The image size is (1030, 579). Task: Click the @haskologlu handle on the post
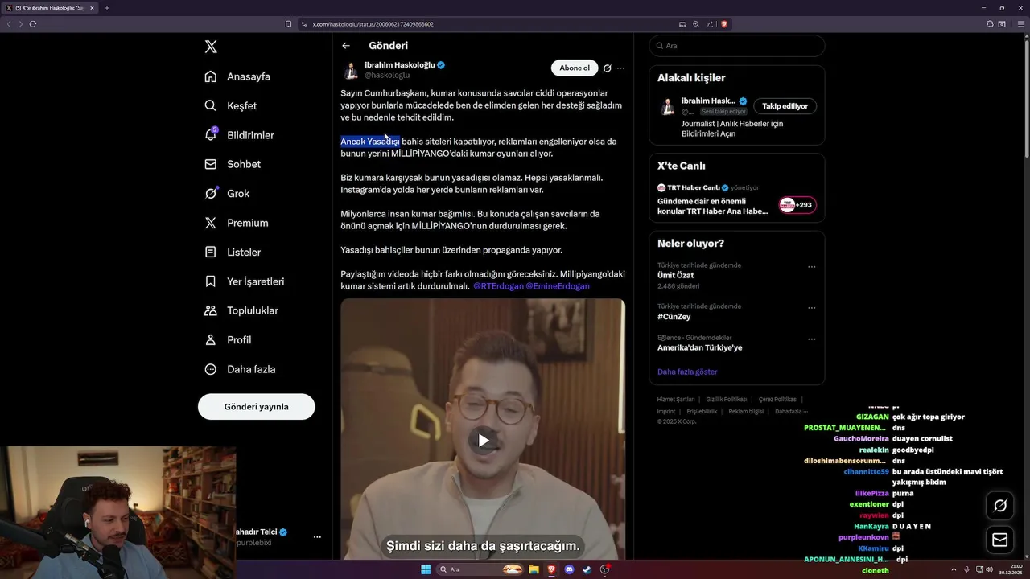[387, 75]
